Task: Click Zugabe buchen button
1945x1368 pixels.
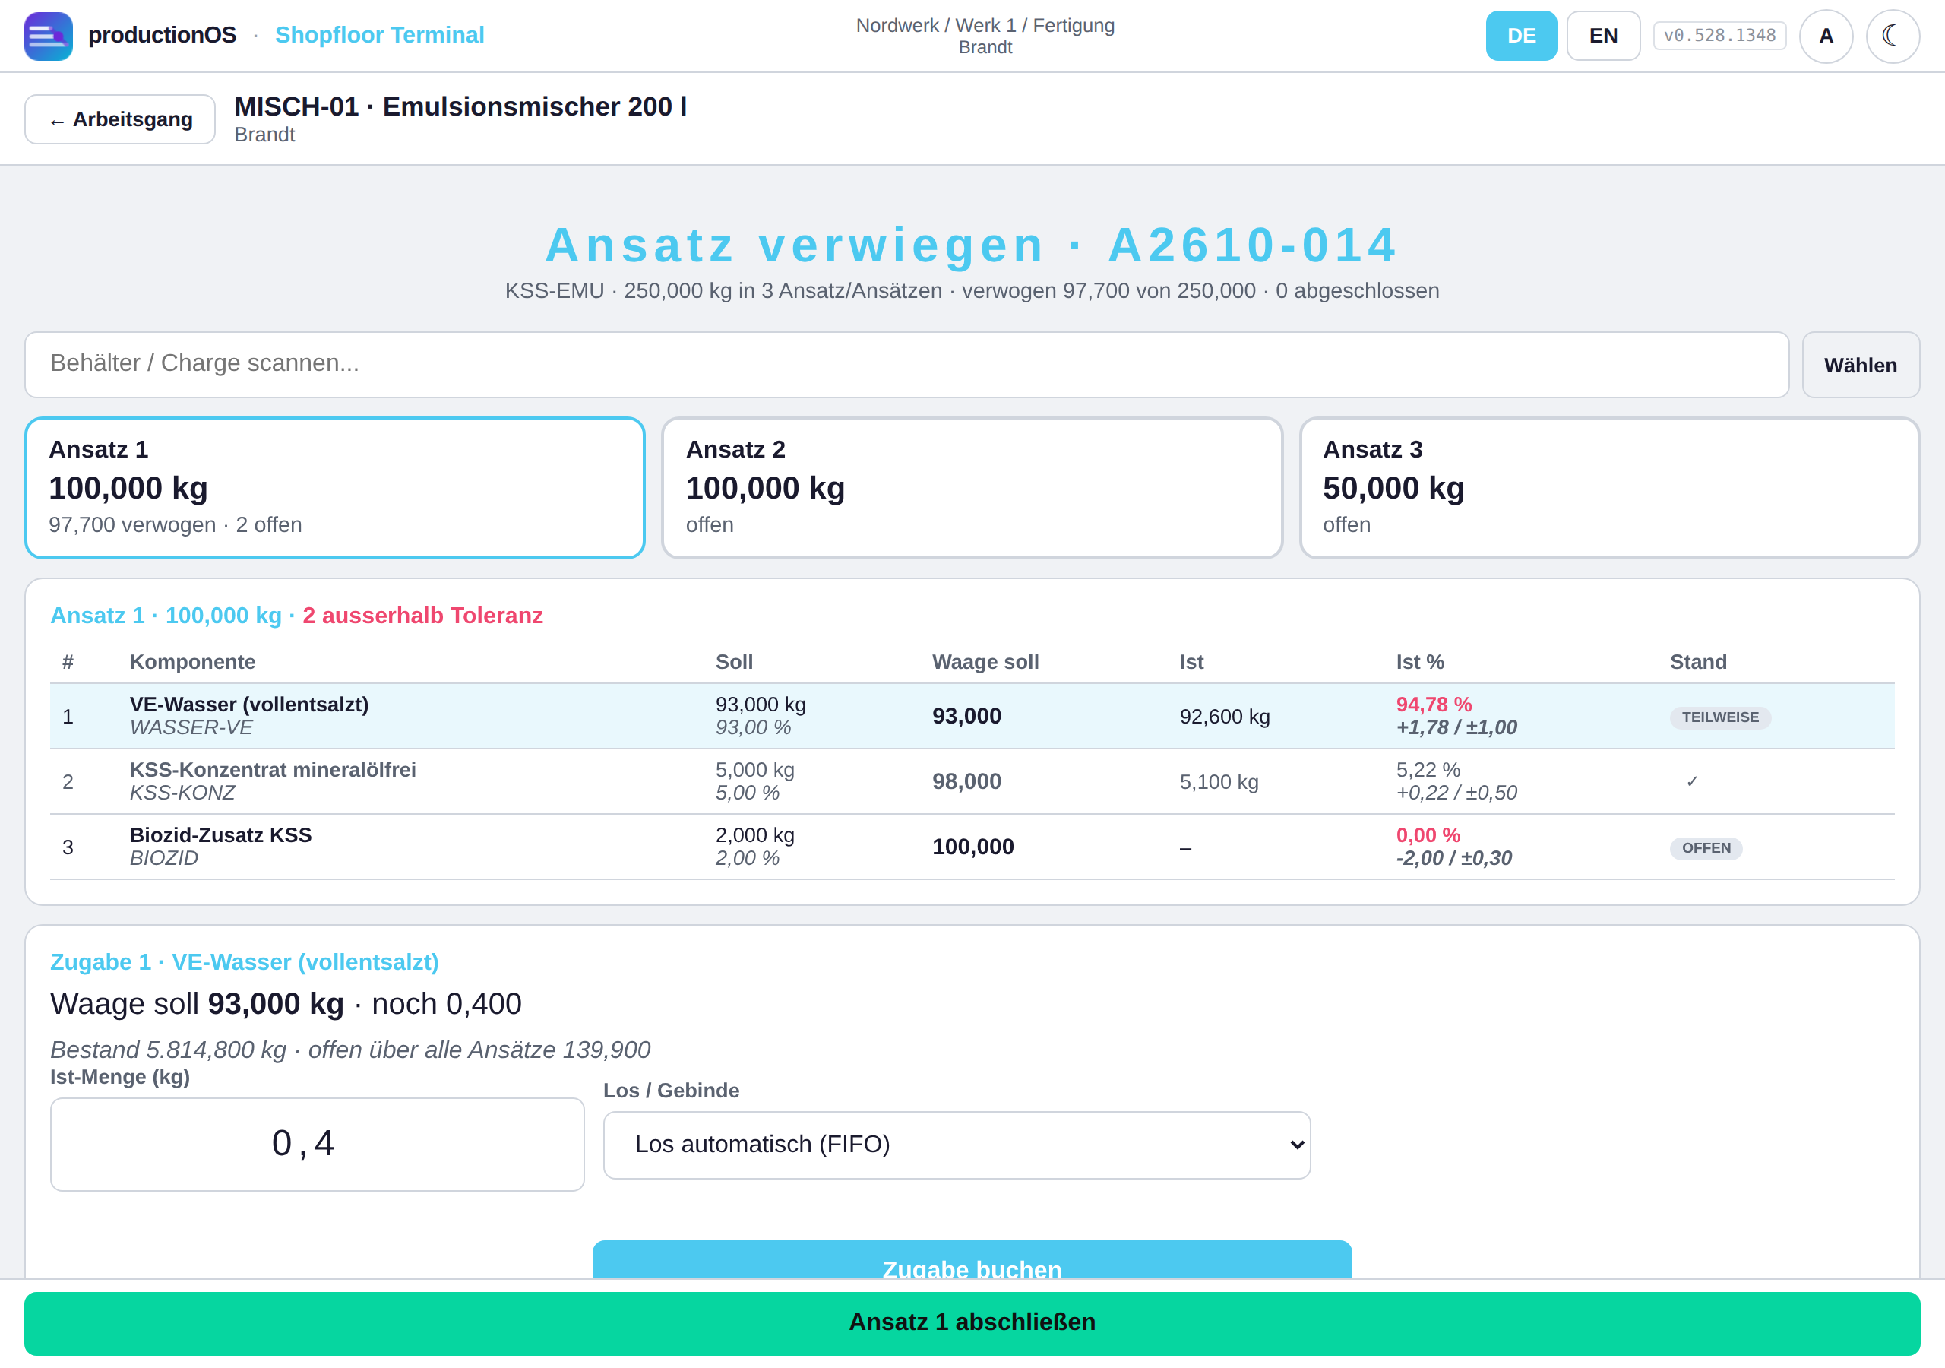Action: coord(972,1260)
